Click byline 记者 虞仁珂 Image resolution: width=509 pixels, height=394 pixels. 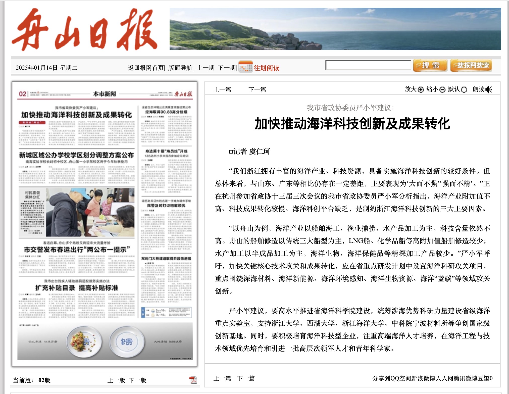[249, 152]
